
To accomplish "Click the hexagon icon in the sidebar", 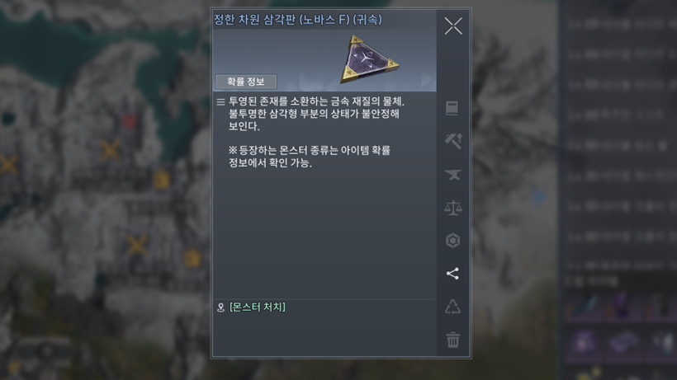I will pyautogui.click(x=452, y=241).
